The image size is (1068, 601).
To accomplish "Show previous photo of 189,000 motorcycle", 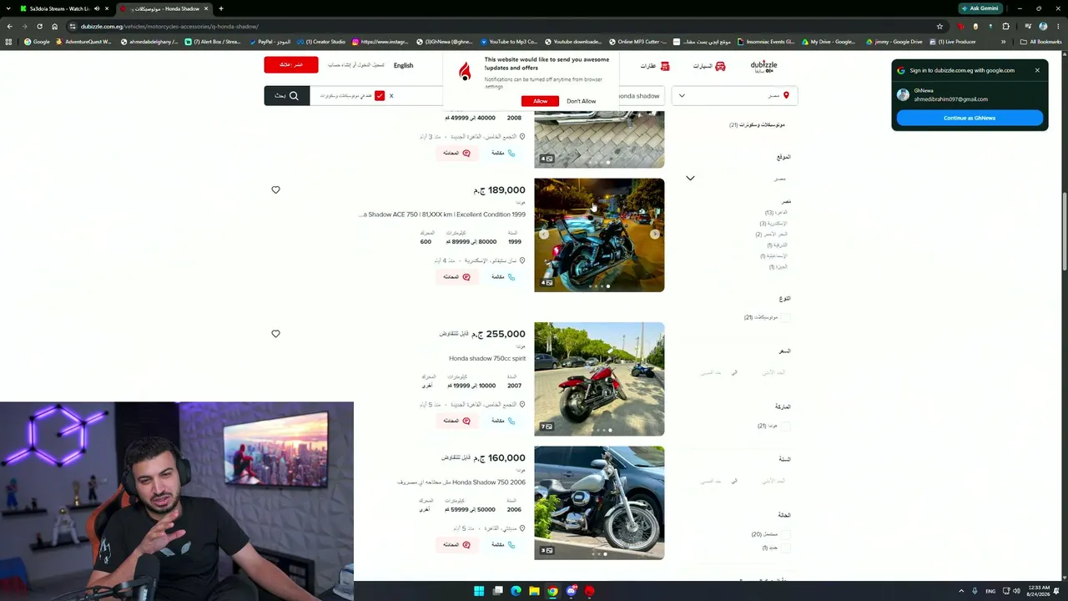I will (x=544, y=235).
